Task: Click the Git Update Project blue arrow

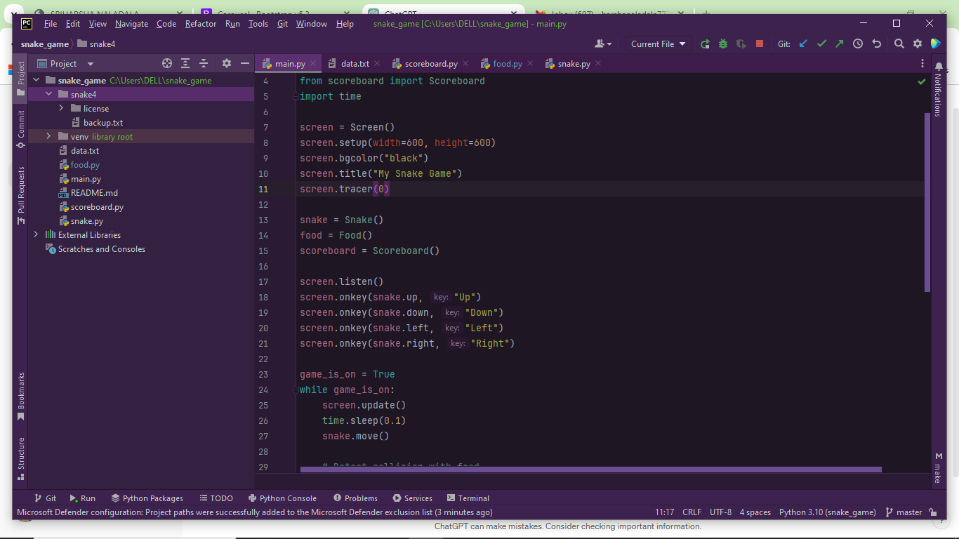Action: coord(803,44)
